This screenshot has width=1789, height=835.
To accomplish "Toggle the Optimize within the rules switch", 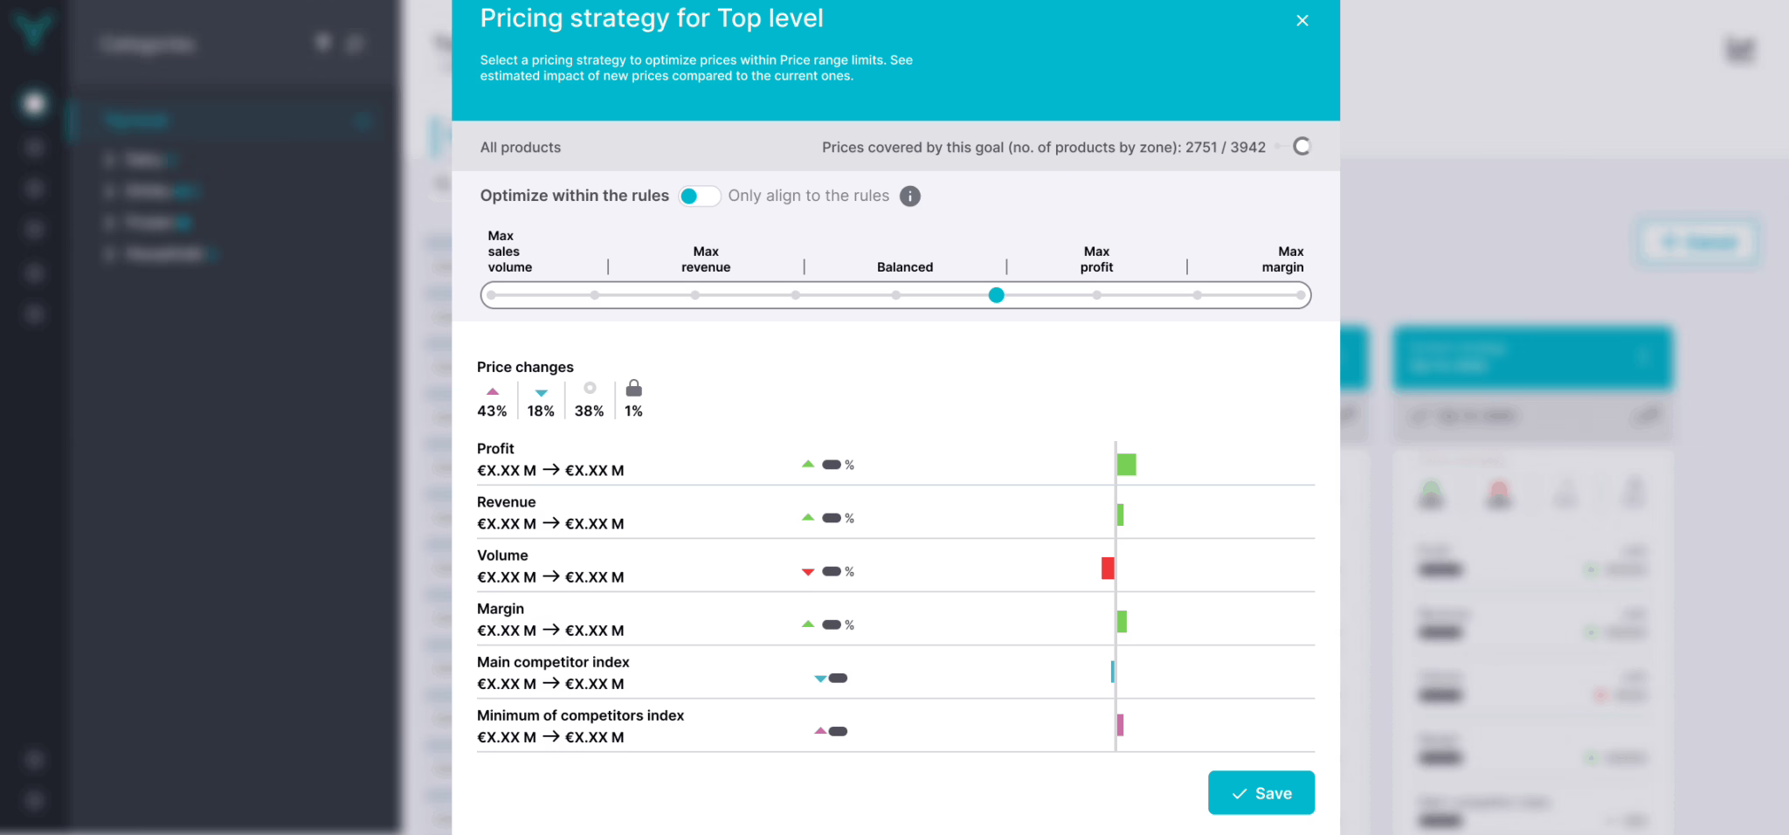I will click(x=699, y=196).
